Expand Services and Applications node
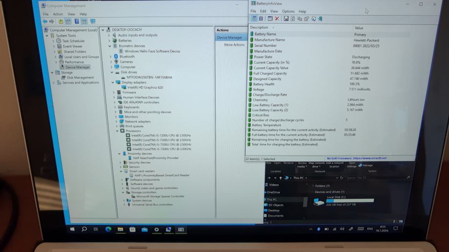 (53, 82)
